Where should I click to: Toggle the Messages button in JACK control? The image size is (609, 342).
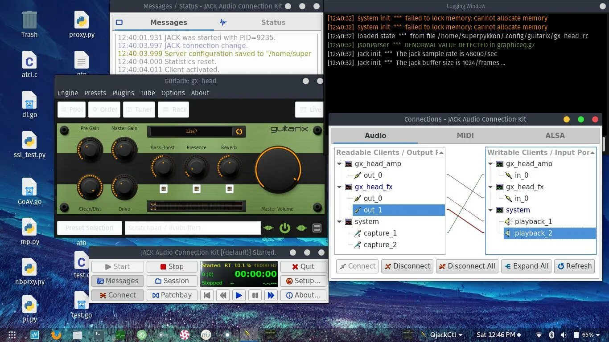pyautogui.click(x=118, y=281)
